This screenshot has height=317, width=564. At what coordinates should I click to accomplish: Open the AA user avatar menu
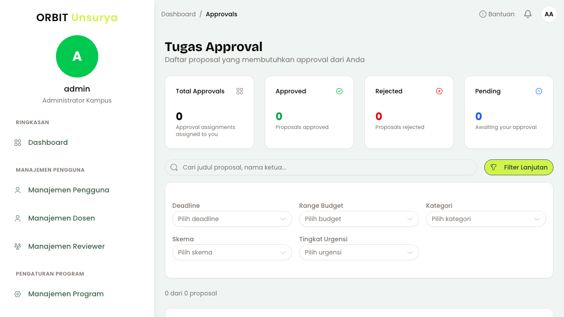(549, 14)
